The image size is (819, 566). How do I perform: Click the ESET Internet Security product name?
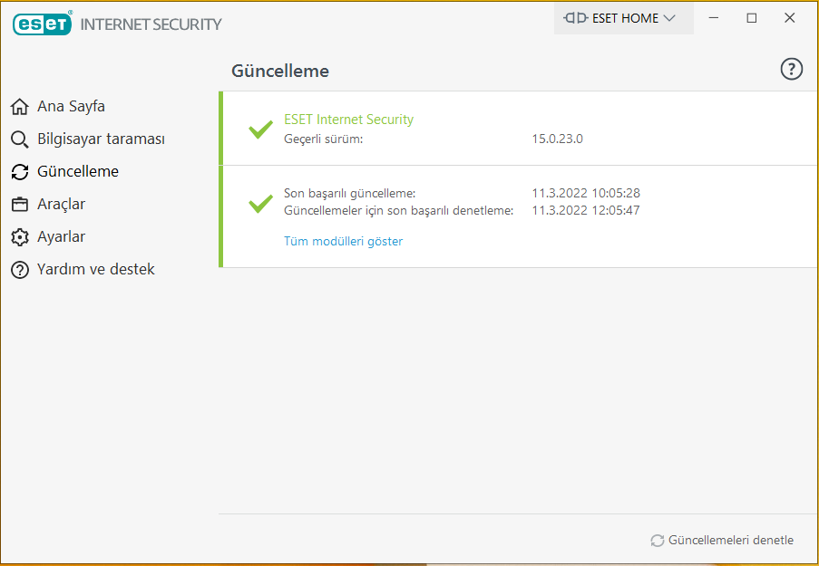(348, 120)
